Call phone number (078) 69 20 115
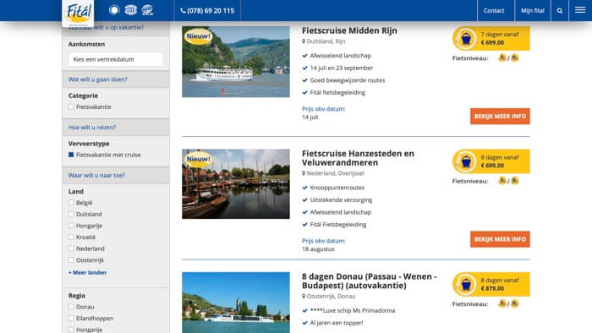Screen dimensions: 592x333 pos(207,10)
